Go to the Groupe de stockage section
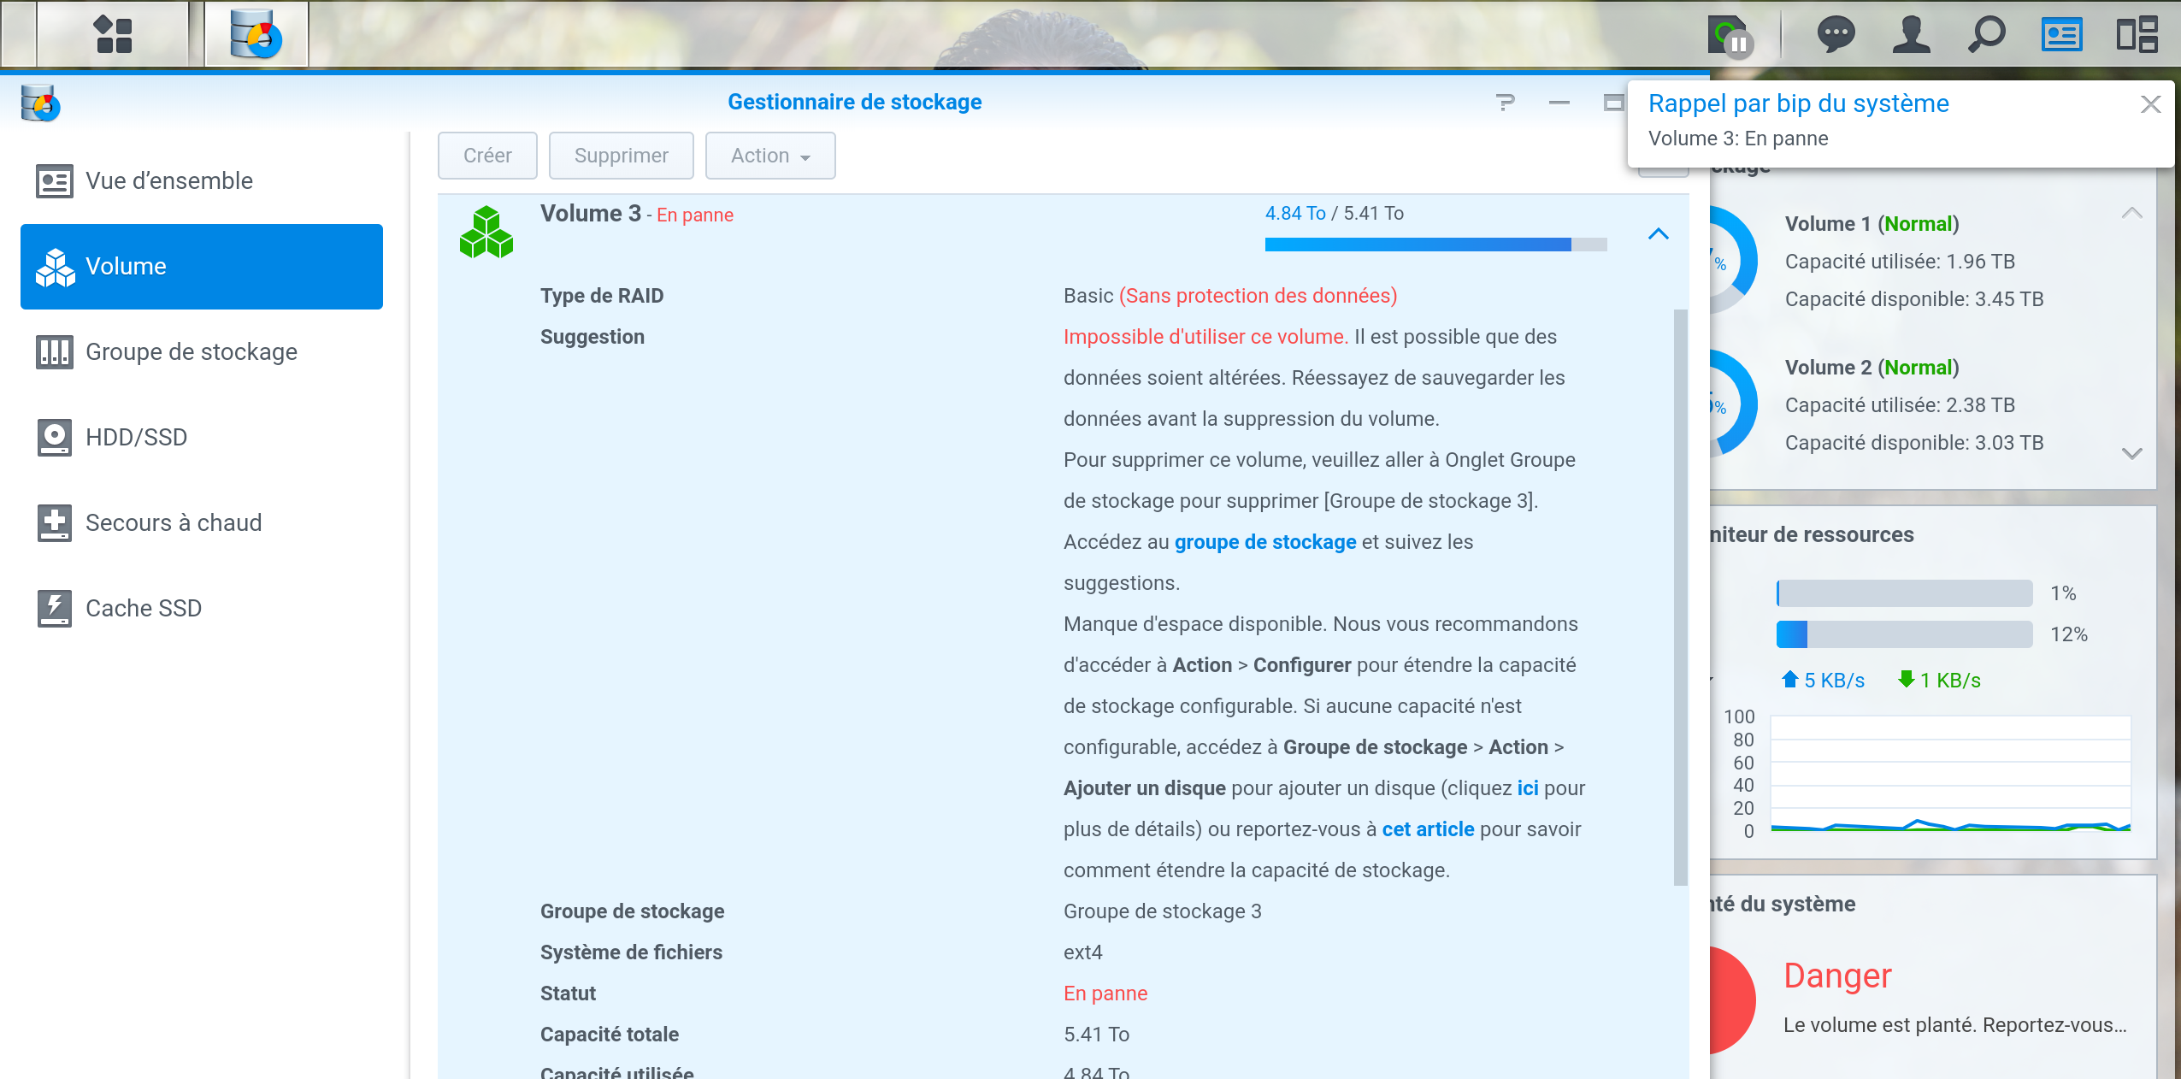Image resolution: width=2181 pixels, height=1079 pixels. 202,352
